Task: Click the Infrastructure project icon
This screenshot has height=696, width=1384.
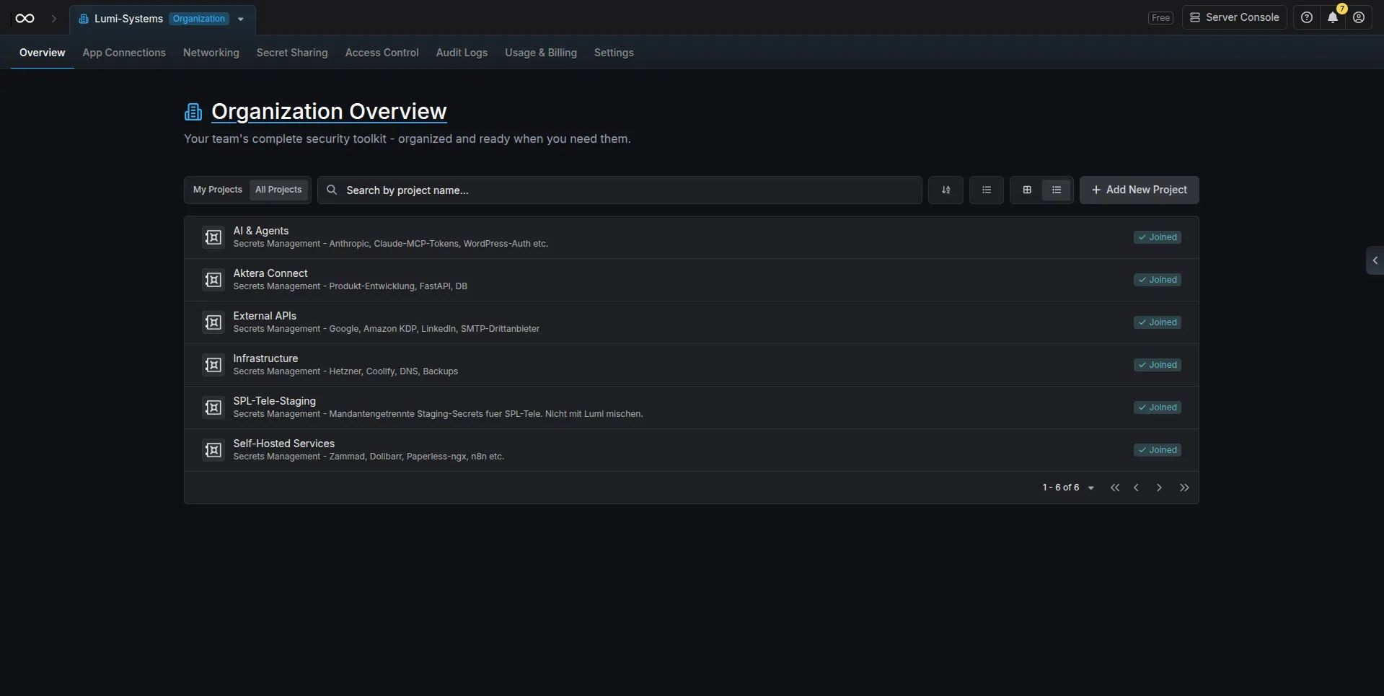Action: click(x=213, y=365)
